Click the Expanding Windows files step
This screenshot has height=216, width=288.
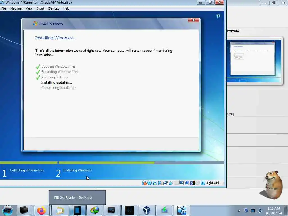coord(60,72)
